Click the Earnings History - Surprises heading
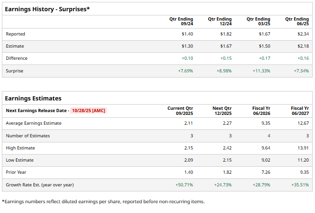Image resolution: width=315 pixels, height=213 pixels. coord(47,8)
